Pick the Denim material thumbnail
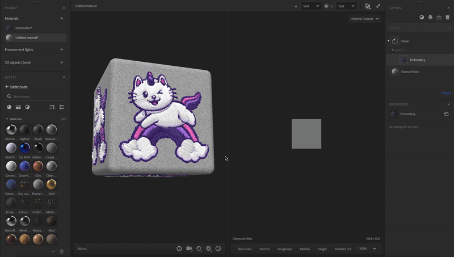The height and width of the screenshot is (257, 454). coord(11,184)
